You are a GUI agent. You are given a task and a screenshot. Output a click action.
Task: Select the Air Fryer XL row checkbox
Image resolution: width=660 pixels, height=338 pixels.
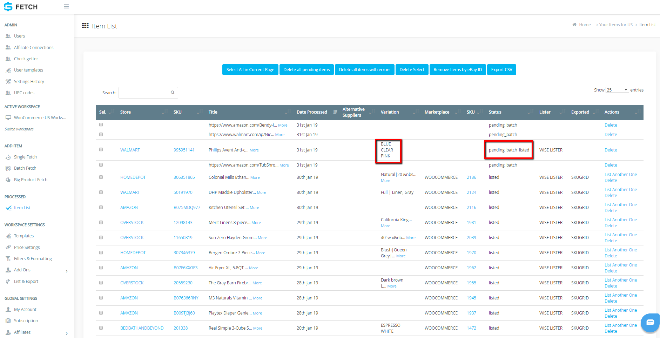coord(101,268)
